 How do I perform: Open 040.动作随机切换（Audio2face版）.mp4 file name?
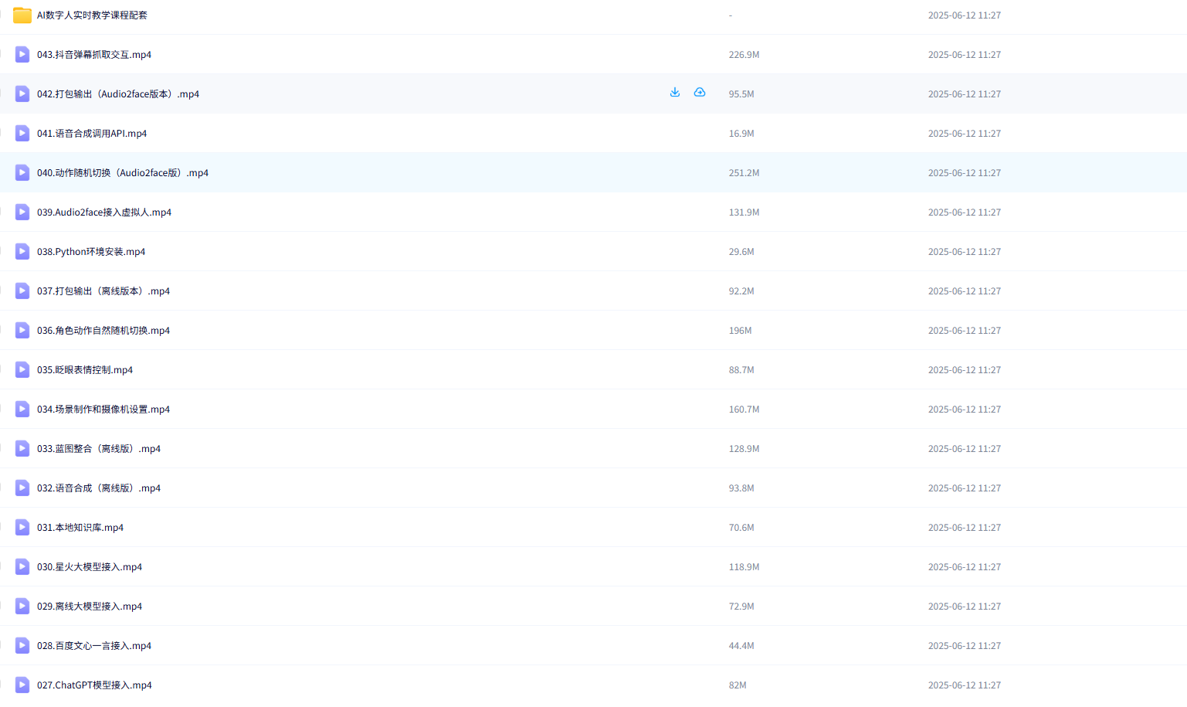[122, 173]
